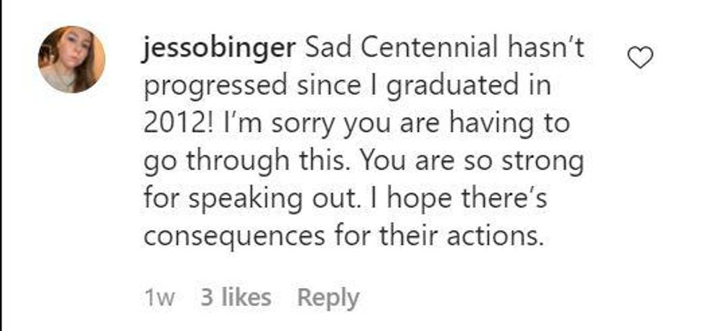Reply to jessobinger's comment
The image size is (704, 331).
(x=328, y=298)
